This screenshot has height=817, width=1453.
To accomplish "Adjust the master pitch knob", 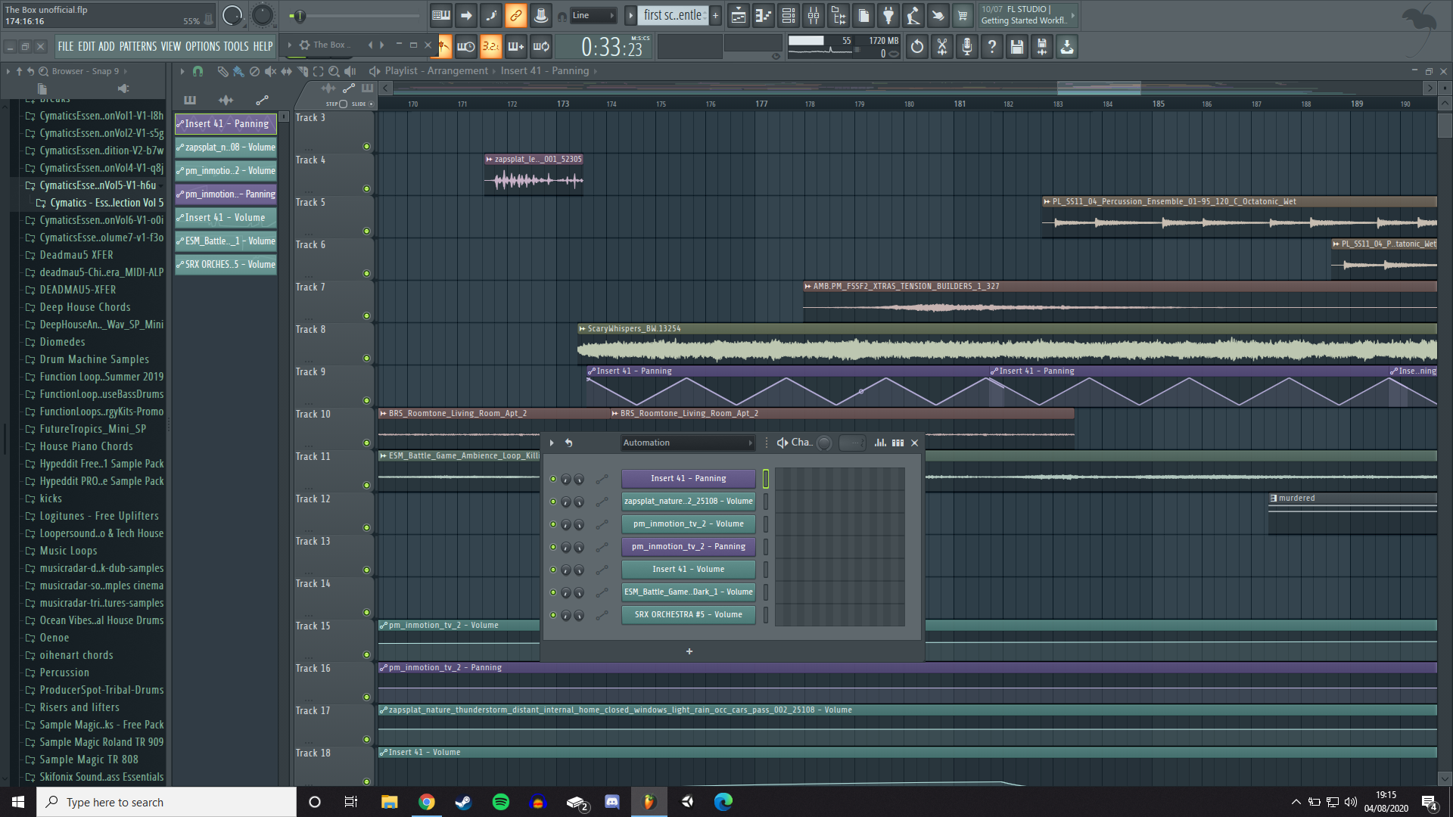I will 262,15.
